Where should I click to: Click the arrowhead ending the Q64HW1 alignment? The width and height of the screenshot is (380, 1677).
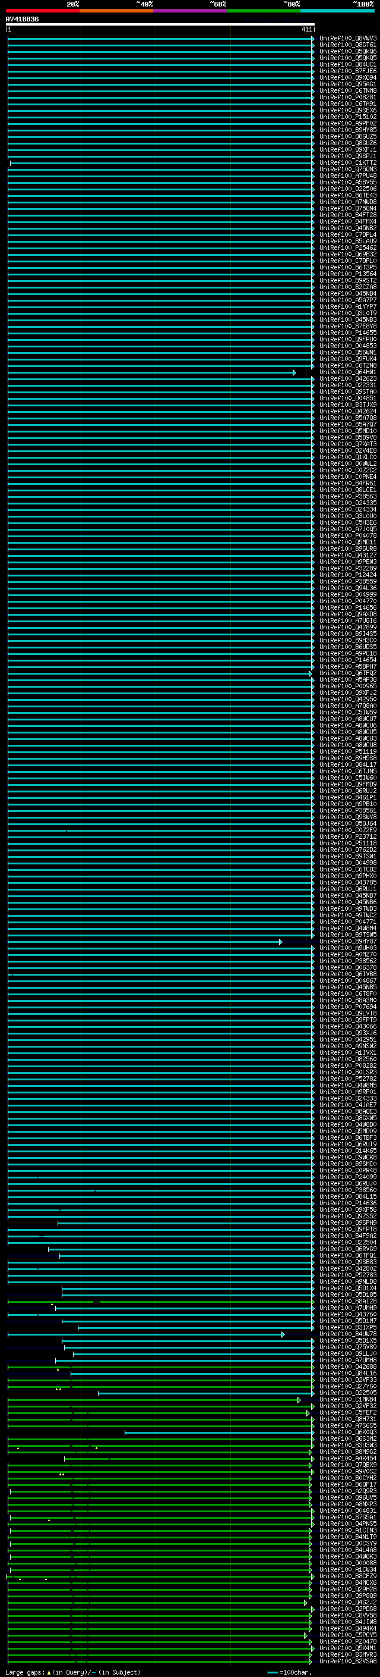click(x=294, y=372)
